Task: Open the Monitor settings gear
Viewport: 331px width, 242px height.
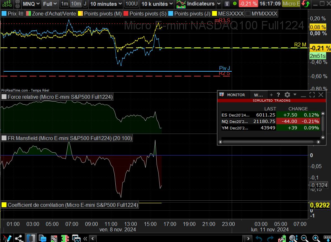Action: 287,95
